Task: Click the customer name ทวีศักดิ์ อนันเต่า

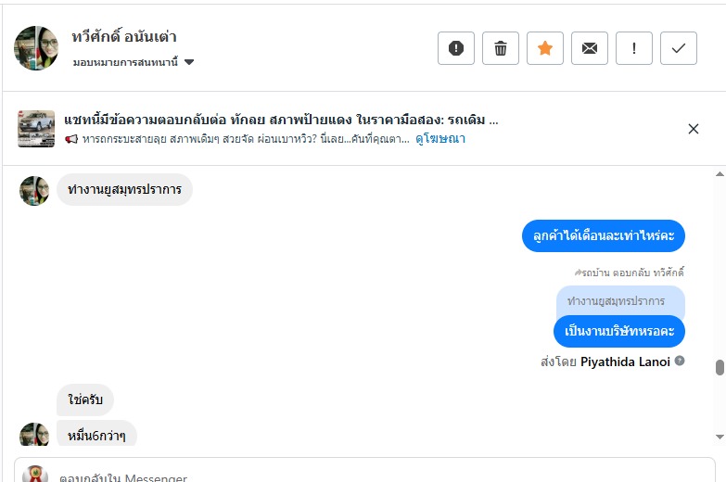Action: (124, 37)
